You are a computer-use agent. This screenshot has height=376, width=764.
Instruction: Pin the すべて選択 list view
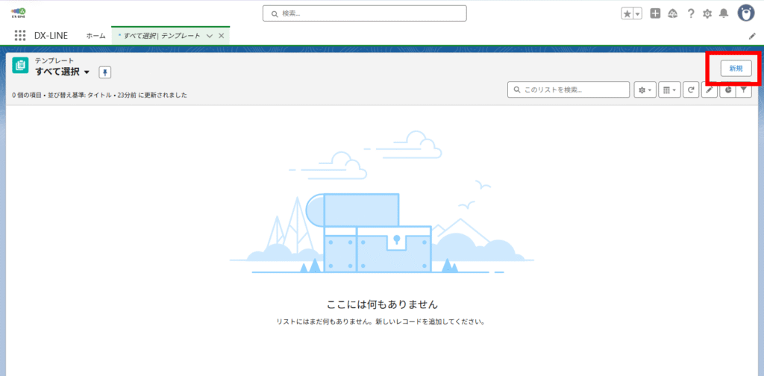click(105, 72)
